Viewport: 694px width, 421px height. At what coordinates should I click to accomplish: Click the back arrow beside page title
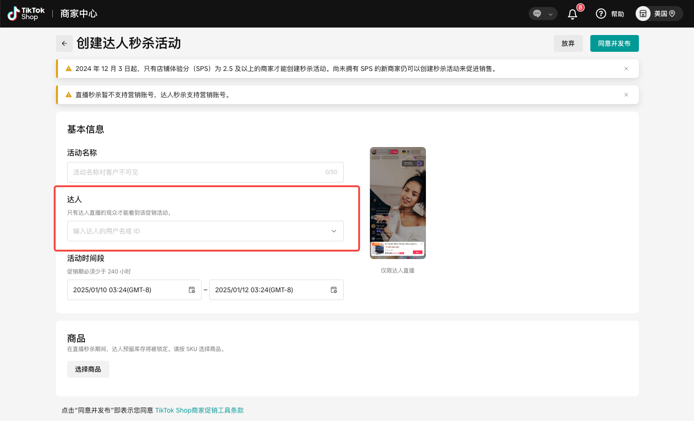[x=64, y=43]
